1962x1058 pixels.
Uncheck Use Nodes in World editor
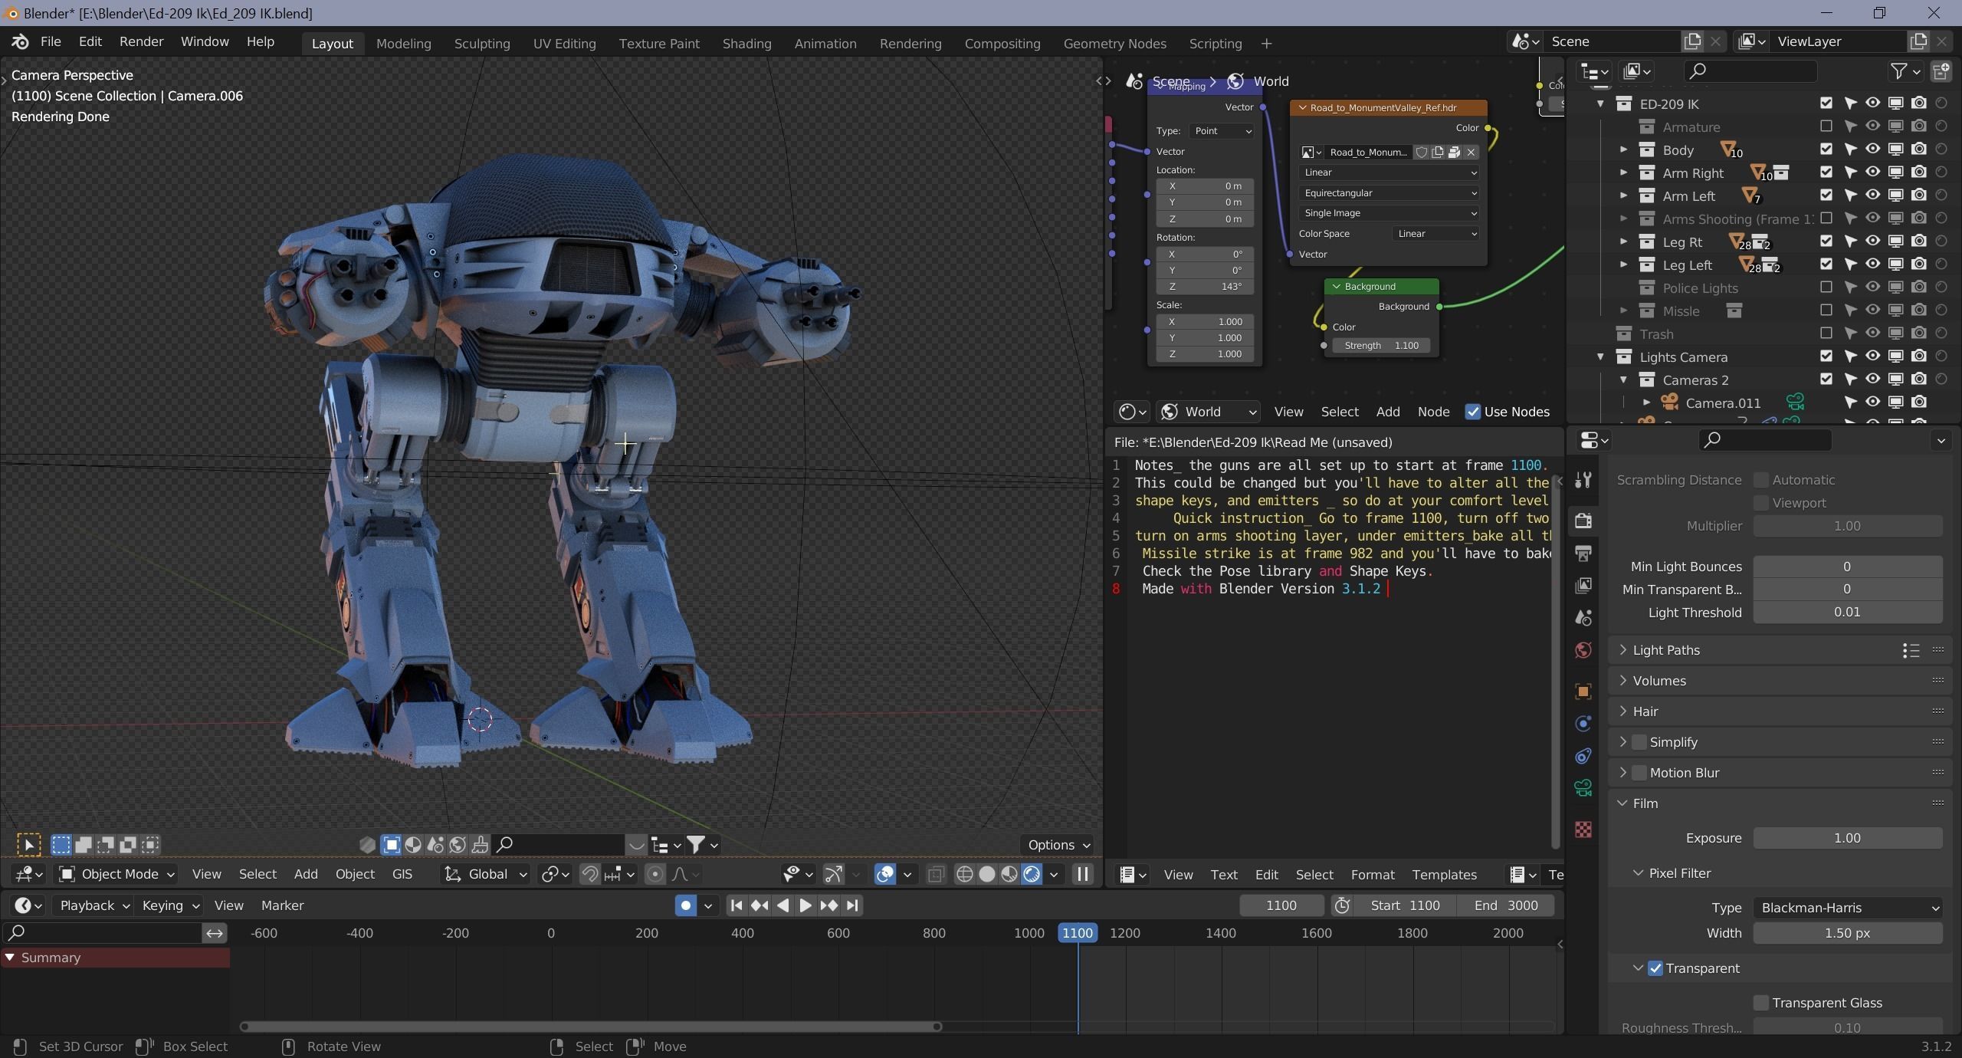point(1472,412)
